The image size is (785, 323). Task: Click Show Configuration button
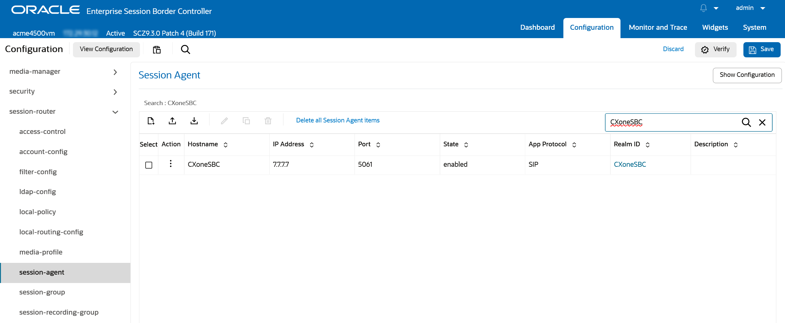(747, 75)
